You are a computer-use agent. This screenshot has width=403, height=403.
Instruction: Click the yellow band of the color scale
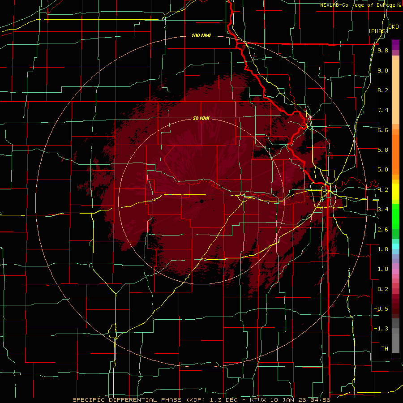pos(395,192)
